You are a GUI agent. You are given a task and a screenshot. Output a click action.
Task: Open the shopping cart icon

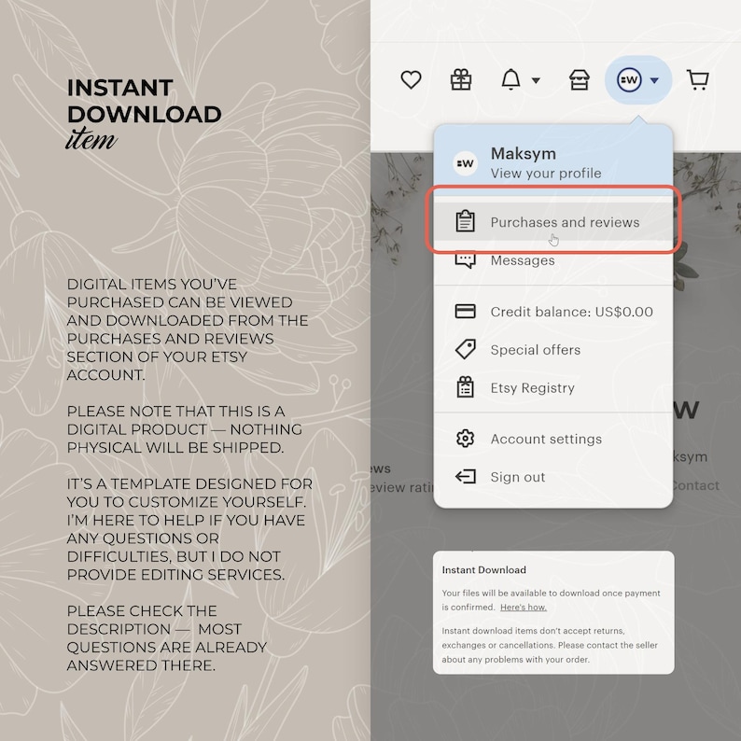click(x=697, y=80)
